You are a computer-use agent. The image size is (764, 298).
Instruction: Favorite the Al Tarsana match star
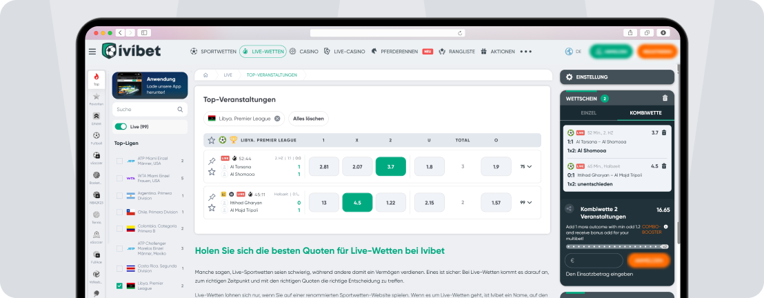[x=212, y=172]
